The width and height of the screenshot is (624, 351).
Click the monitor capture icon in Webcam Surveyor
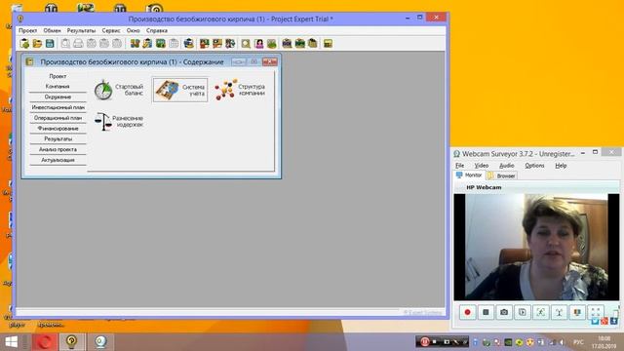[x=577, y=312]
